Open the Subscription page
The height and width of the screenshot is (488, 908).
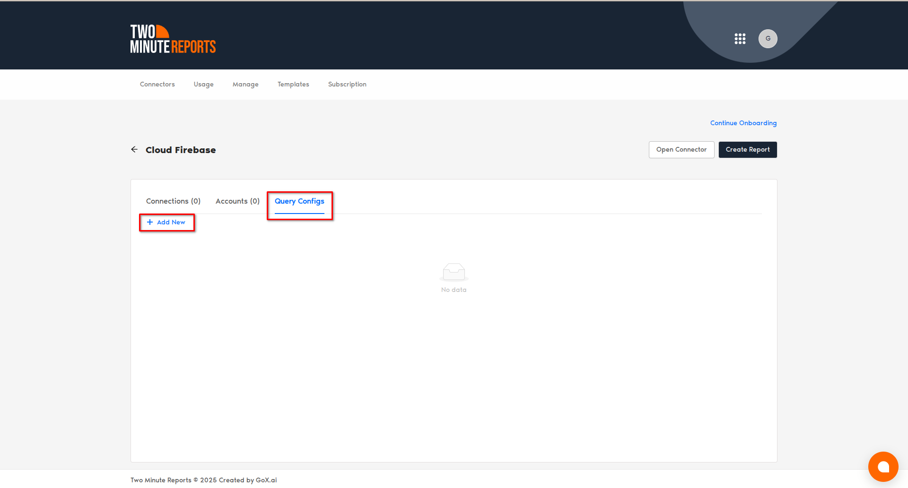click(x=347, y=84)
